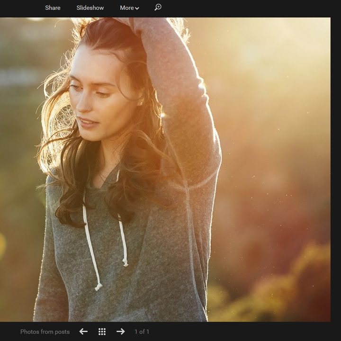Play photos using the Slideshow button
This screenshot has height=341, width=341.
pyautogui.click(x=90, y=8)
